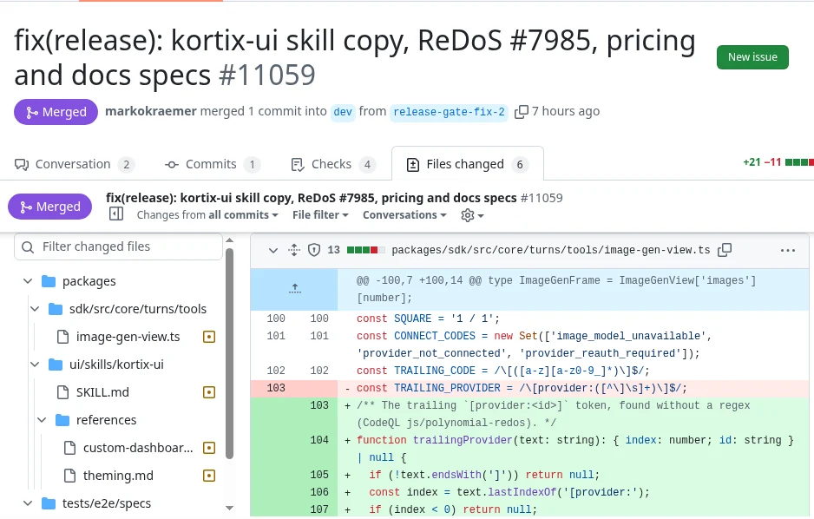
Task: Click modified-status icon beside image-gen-view.ts
Action: (209, 337)
